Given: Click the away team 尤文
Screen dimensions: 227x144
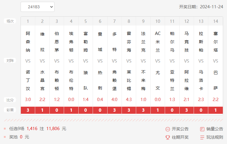Looking at the screenshot, I should (158, 80).
